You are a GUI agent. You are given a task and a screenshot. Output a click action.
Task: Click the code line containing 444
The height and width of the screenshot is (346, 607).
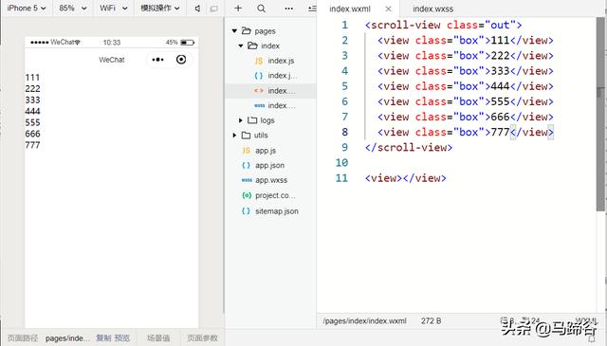point(466,86)
